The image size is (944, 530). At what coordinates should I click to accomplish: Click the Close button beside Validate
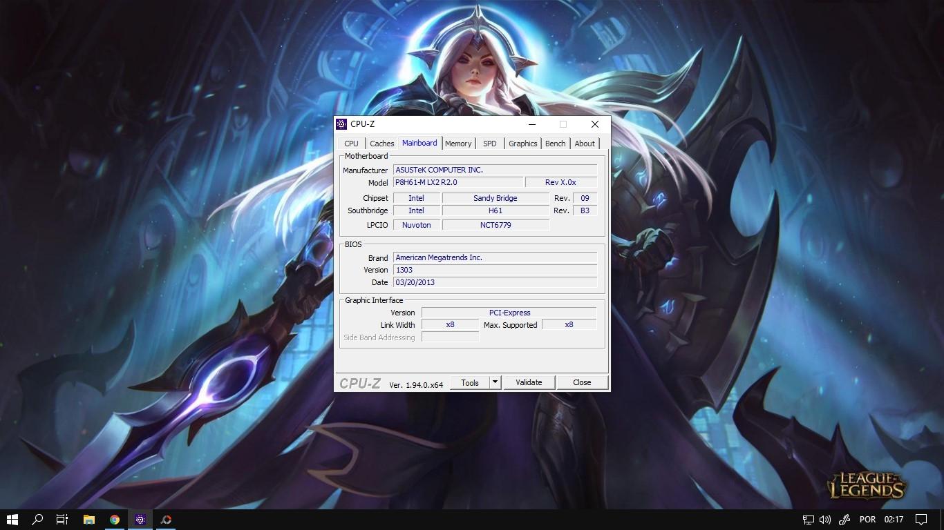pyautogui.click(x=582, y=382)
